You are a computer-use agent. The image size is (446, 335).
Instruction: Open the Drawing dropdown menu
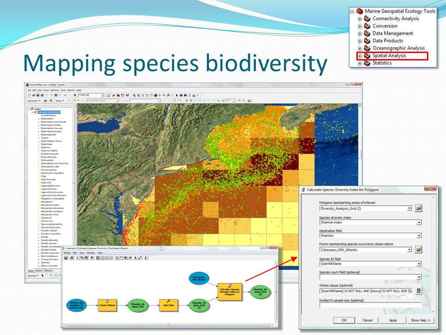tap(33, 275)
